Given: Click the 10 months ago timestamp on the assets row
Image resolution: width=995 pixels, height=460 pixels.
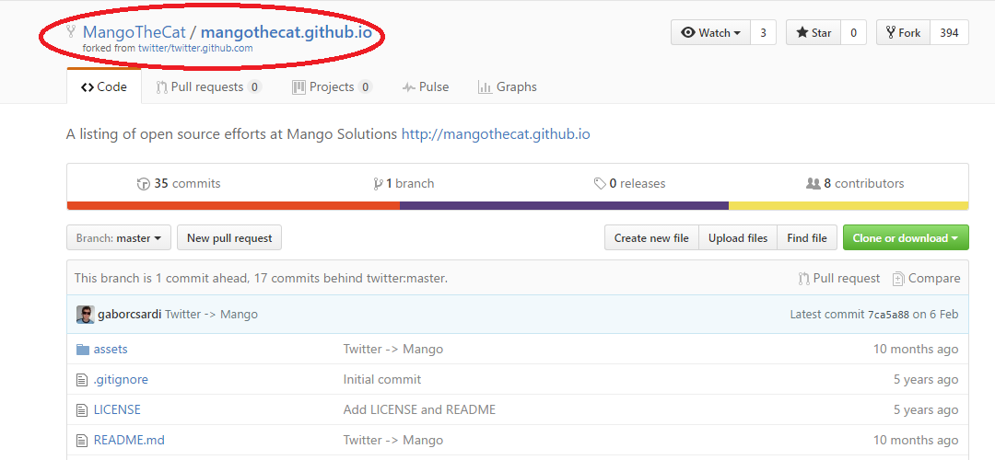Looking at the screenshot, I should point(916,349).
